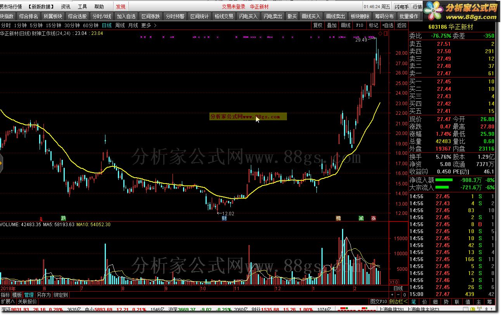Open the 指标 indicator tab

(x=5, y=295)
